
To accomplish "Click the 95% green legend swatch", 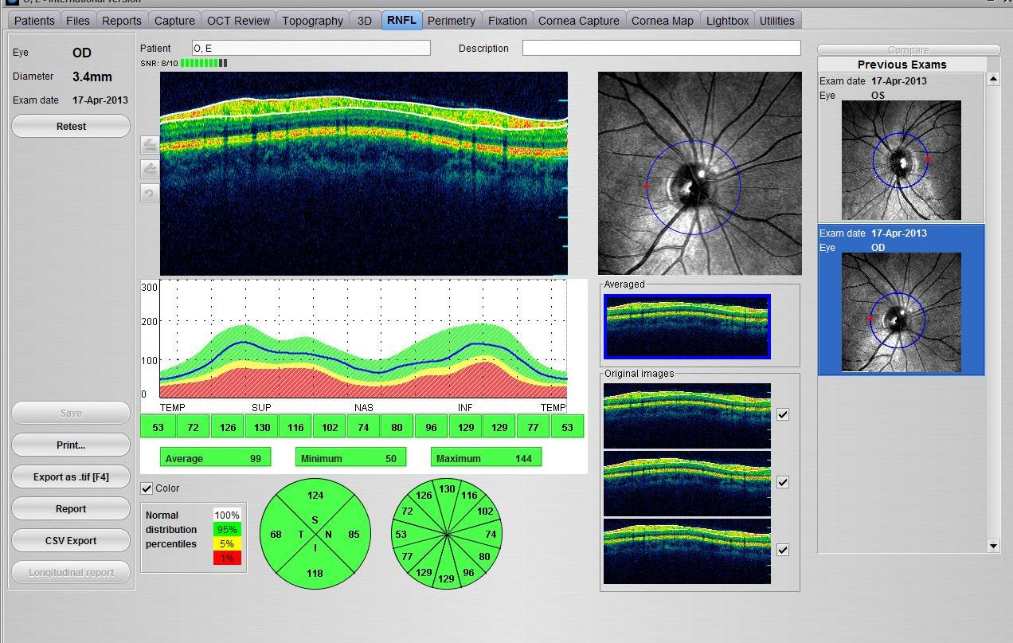I will click(227, 530).
